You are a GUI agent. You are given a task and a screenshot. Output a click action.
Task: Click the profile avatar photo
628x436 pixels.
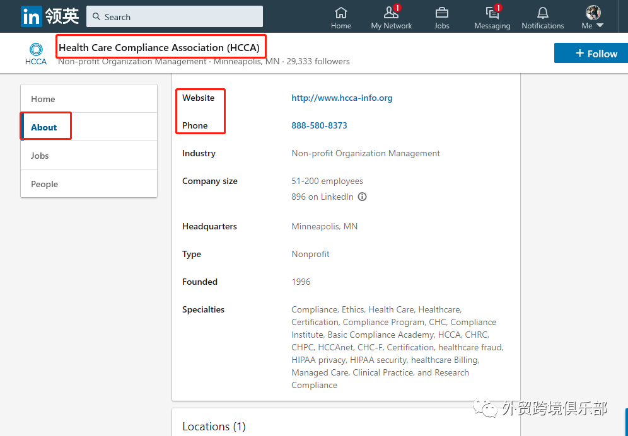pyautogui.click(x=593, y=13)
